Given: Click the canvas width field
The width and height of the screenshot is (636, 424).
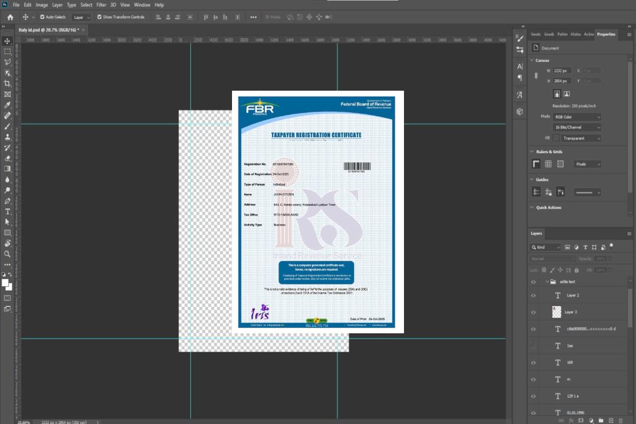Looking at the screenshot, I should (561, 71).
